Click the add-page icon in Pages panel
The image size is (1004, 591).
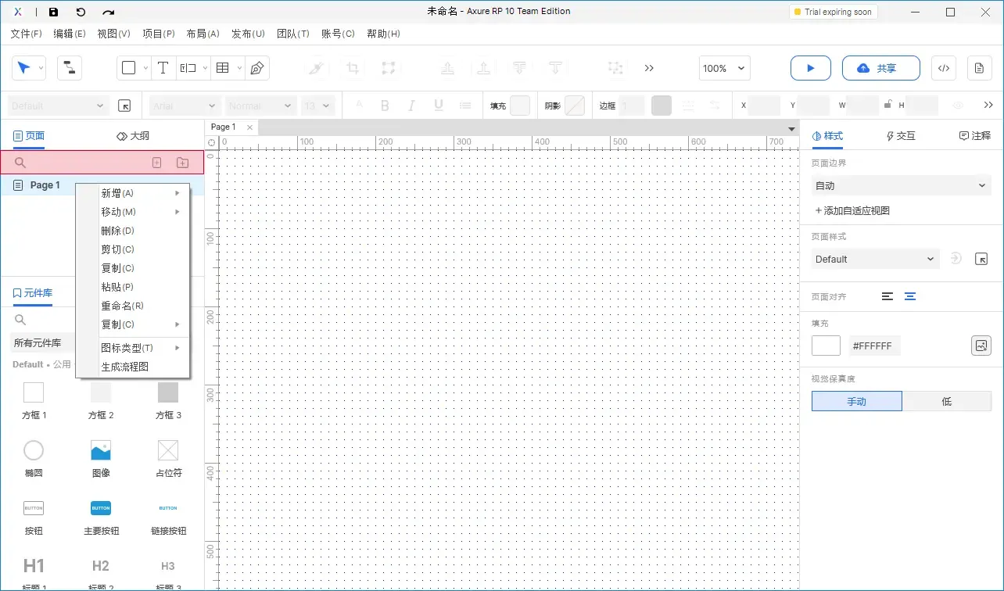coord(156,162)
